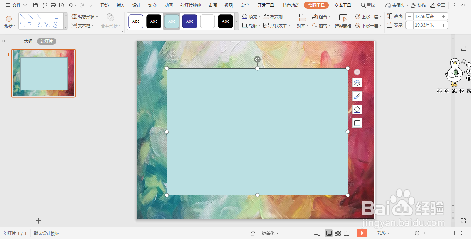Click the rotation handle above the rectangle

pos(257,60)
